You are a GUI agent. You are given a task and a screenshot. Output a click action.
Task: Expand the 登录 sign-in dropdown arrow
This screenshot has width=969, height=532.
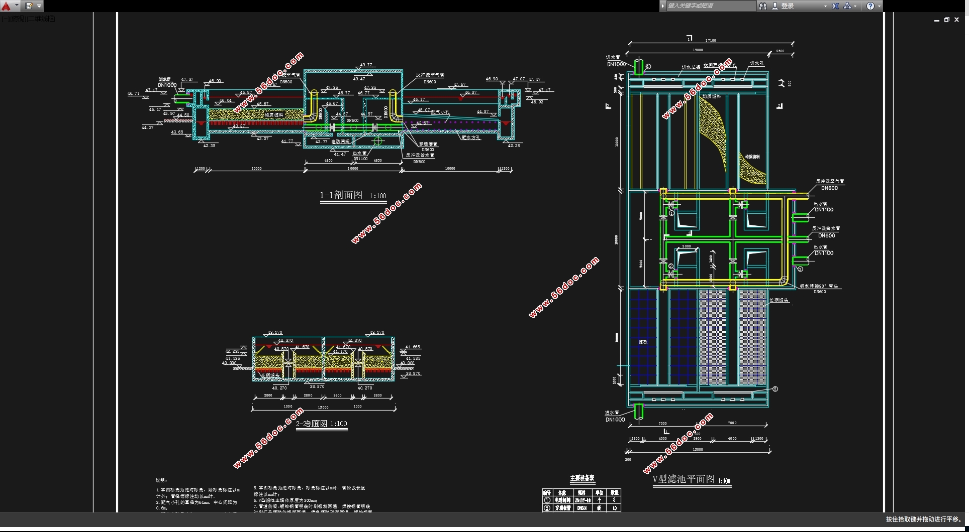(825, 6)
